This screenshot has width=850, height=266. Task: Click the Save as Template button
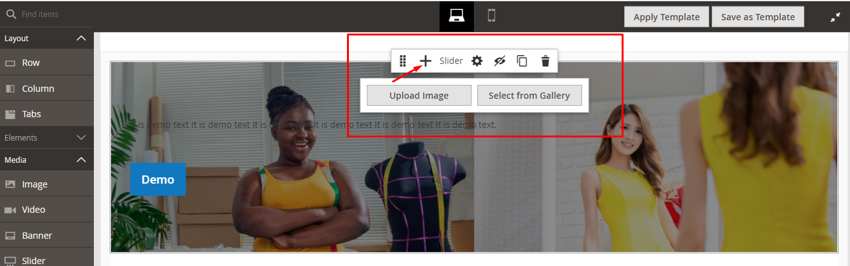(x=757, y=17)
